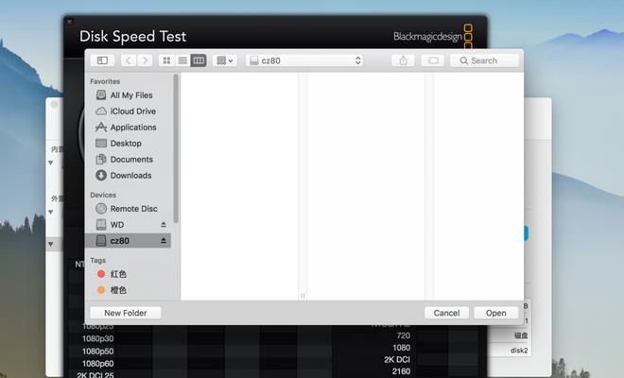Viewport: 624px width, 378px height.
Task: Click the sidebar vertical scrollbar
Action: point(176,148)
